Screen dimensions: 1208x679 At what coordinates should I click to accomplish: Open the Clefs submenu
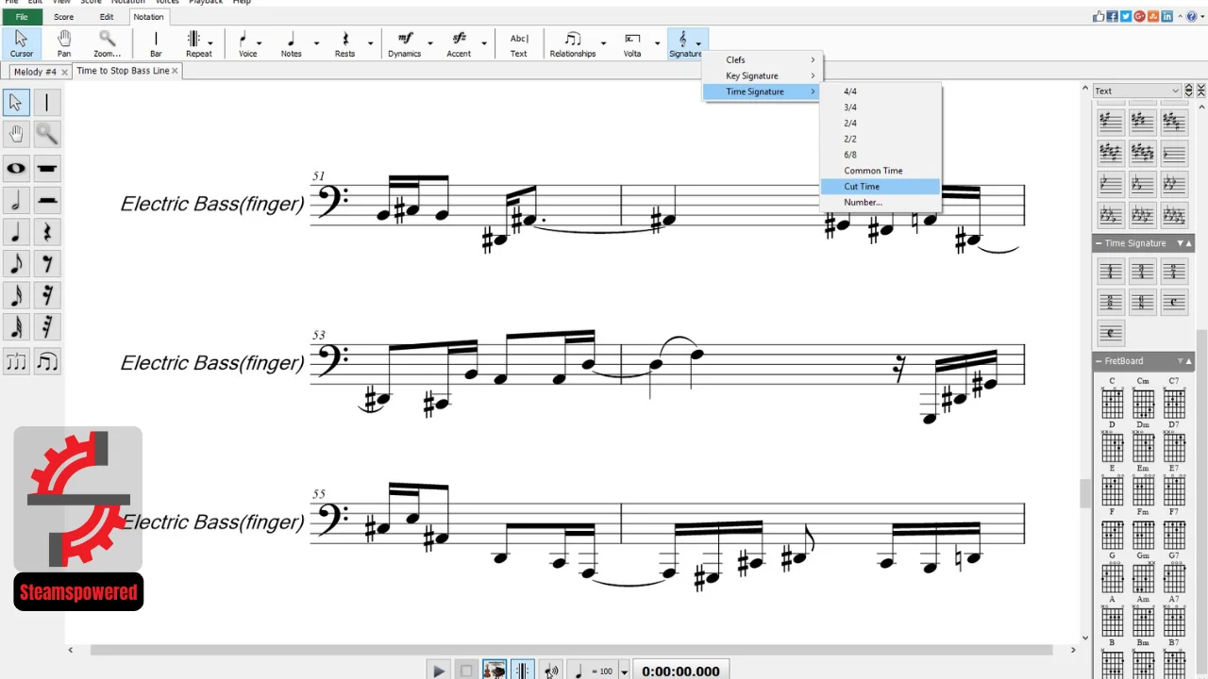pos(763,59)
